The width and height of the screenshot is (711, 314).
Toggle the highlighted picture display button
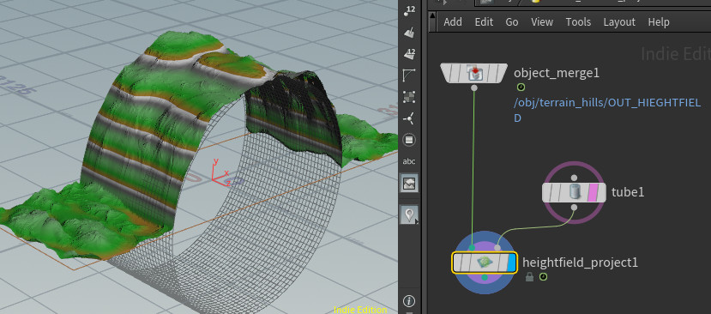(409, 184)
